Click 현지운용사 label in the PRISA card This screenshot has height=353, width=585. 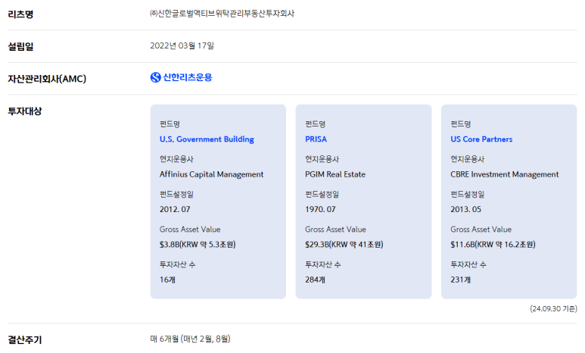322,160
